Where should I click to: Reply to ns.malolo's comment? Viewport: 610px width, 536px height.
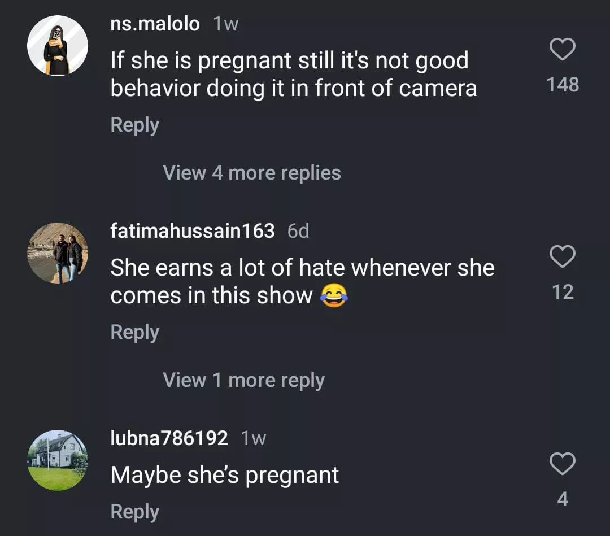point(134,125)
